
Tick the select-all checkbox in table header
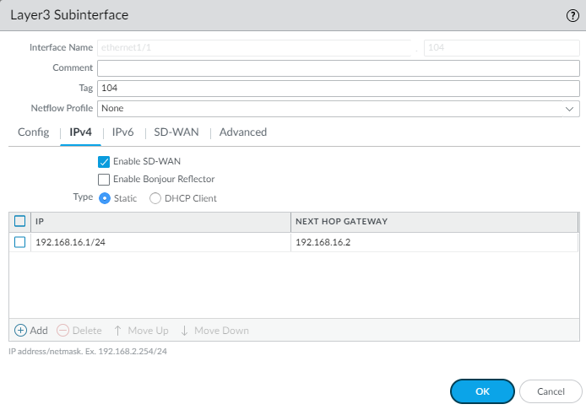click(20, 222)
